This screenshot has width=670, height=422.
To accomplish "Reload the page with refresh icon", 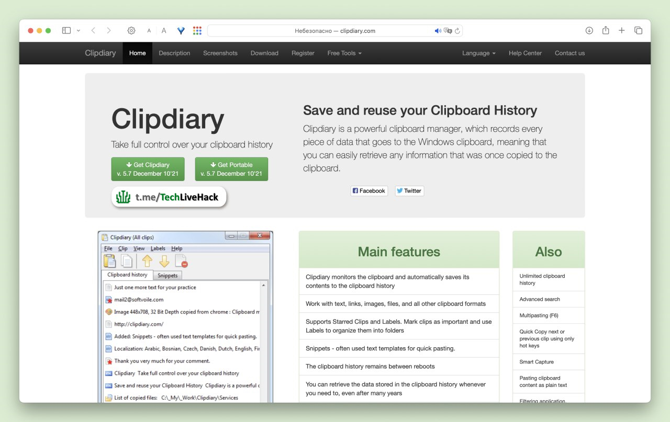I will pos(457,31).
